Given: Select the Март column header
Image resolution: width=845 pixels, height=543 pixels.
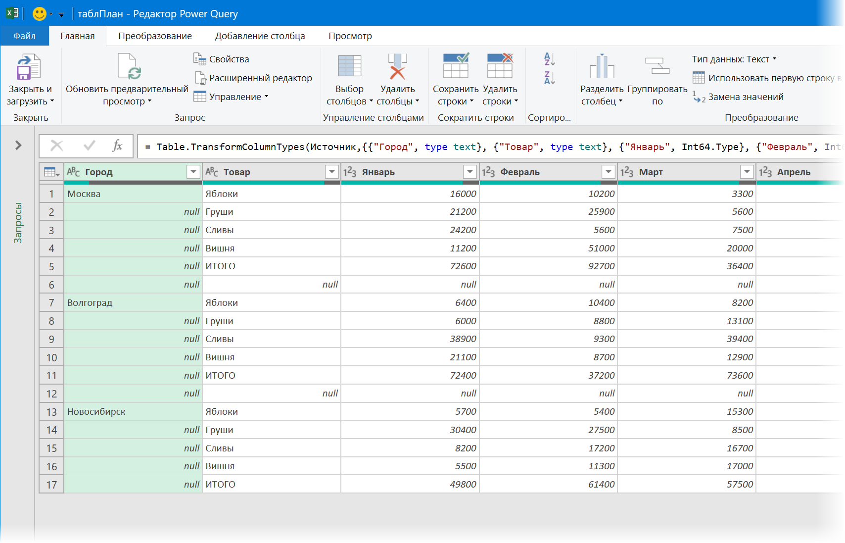Looking at the screenshot, I should 687,172.
